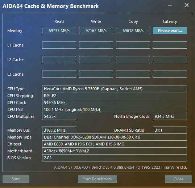Click the empty L3 Cache Copy field
Screen dimensions: 195x188
click(133, 74)
